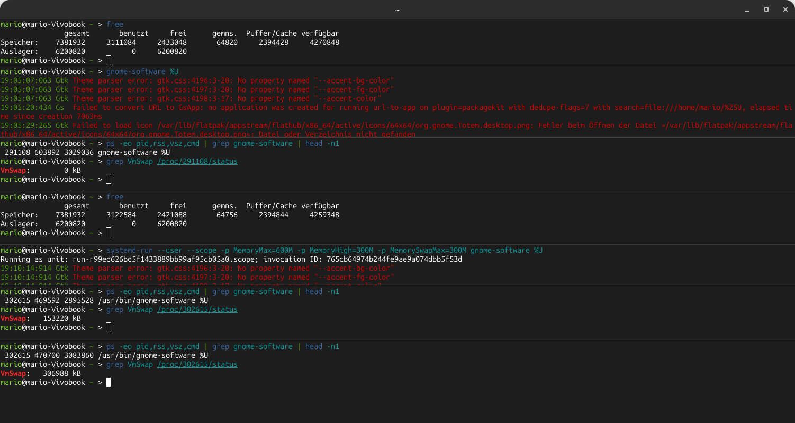Click the first 'free' command at top
795x423 pixels.
point(115,24)
